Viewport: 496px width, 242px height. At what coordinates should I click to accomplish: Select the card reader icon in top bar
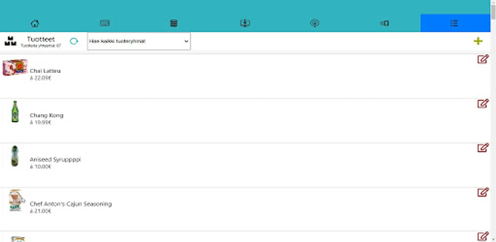coord(105,23)
